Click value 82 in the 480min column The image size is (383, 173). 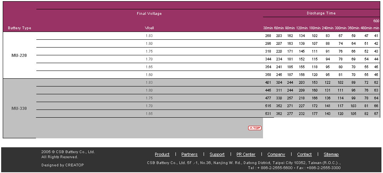pyautogui.click(x=366, y=114)
